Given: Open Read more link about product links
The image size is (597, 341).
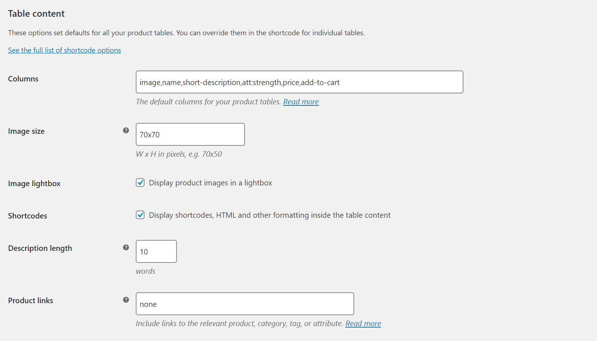Looking at the screenshot, I should click(x=363, y=324).
